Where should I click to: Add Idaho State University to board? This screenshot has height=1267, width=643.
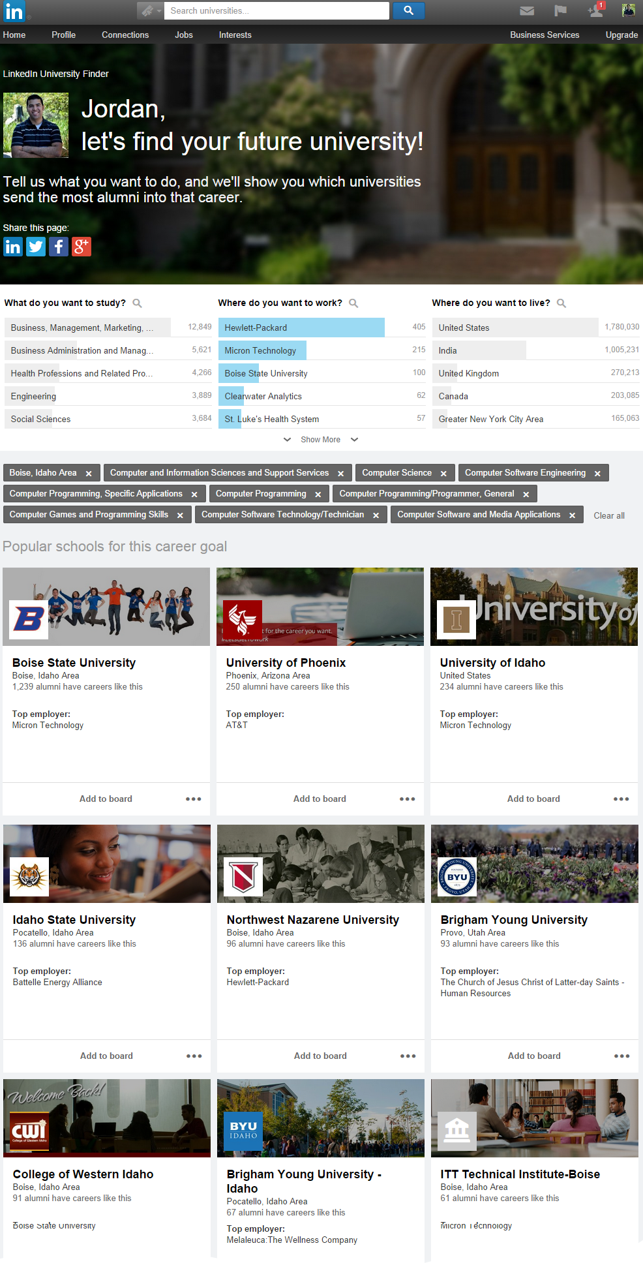click(x=106, y=1056)
